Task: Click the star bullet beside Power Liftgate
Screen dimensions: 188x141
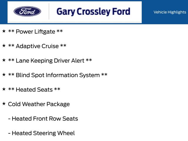Action: coord(4,31)
